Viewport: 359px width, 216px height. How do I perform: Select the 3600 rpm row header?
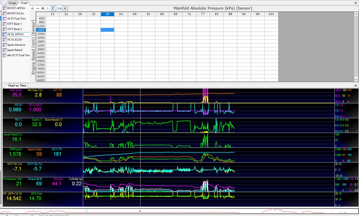coord(41,49)
